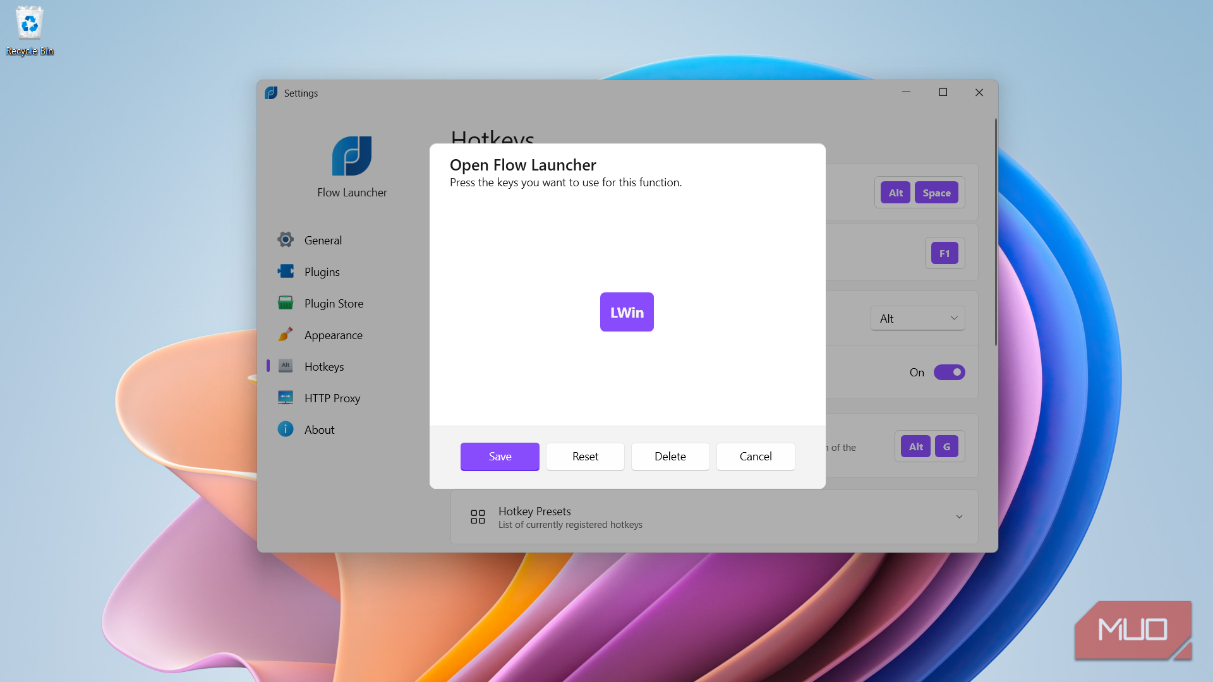The width and height of the screenshot is (1213, 682).
Task: Click the General gear icon
Action: coord(286,240)
